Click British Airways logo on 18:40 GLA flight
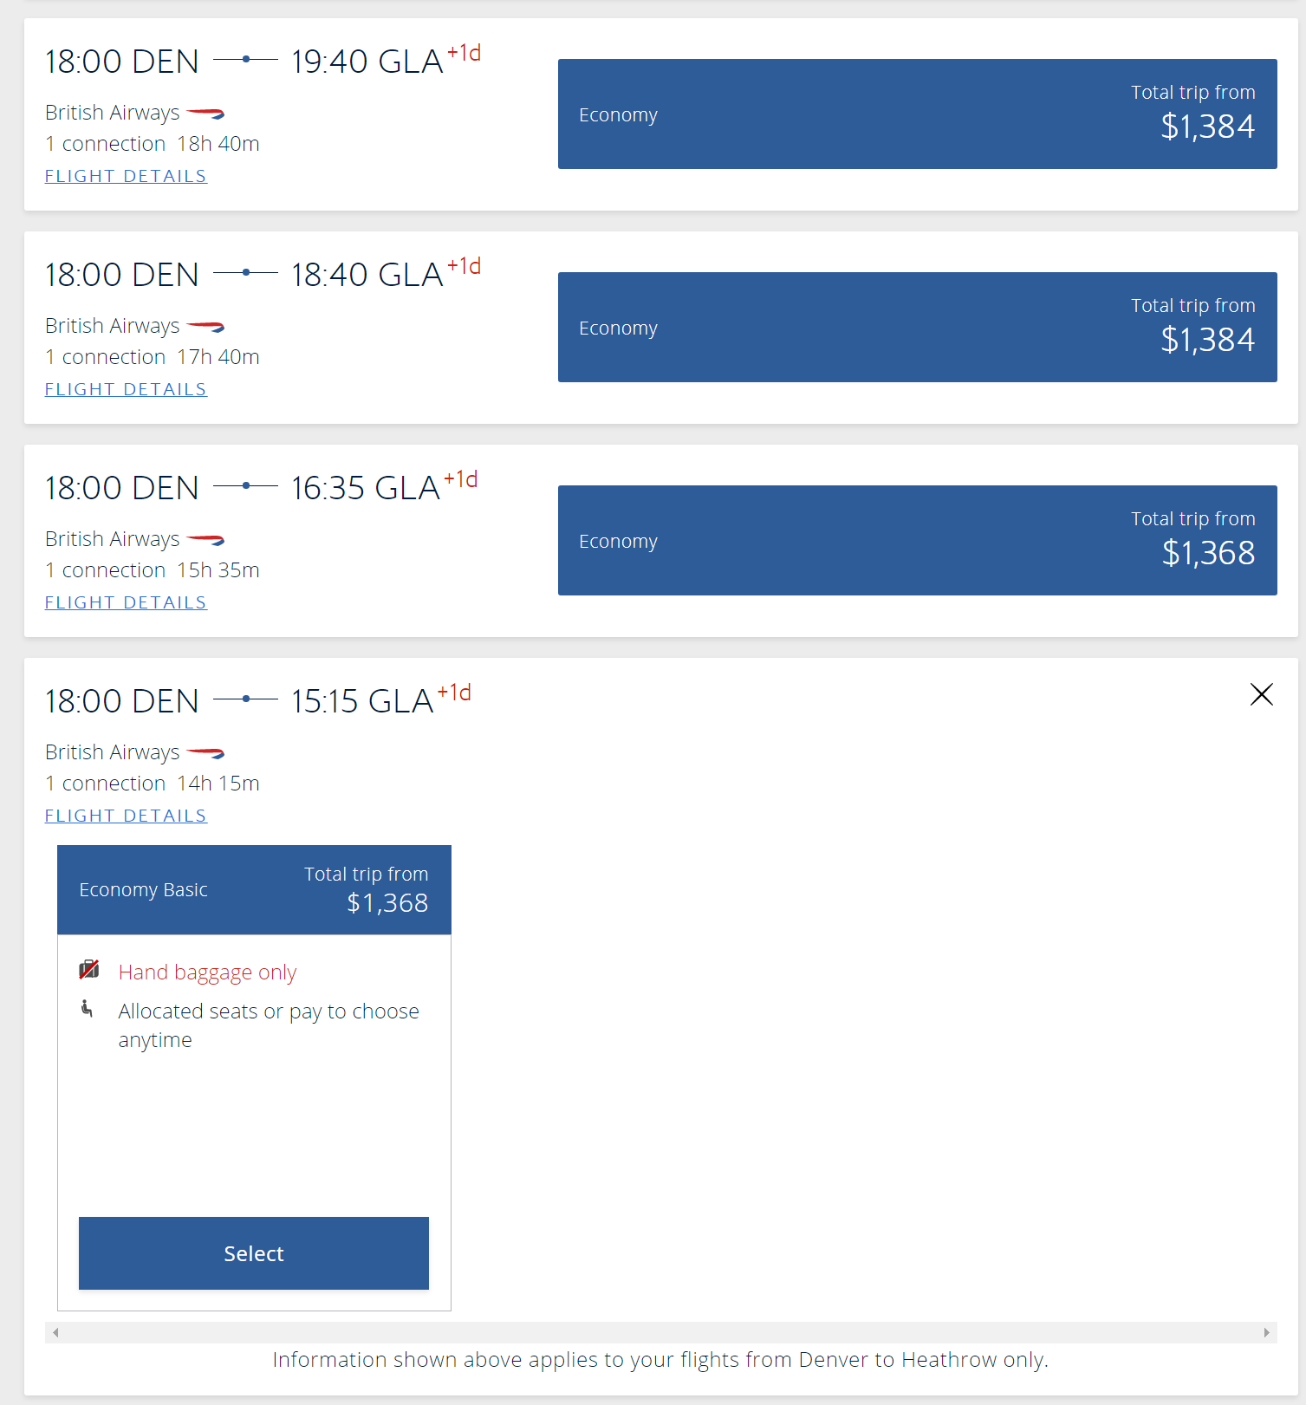This screenshot has height=1405, width=1306. click(205, 326)
